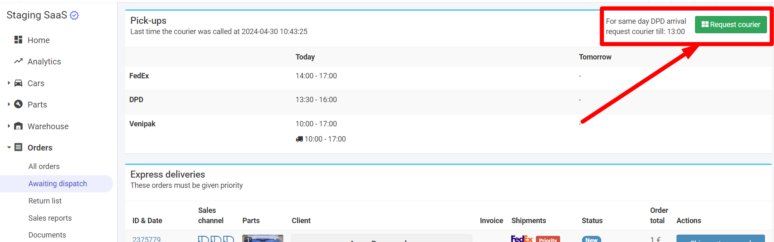Click the Venipak truck pickup time icon
The image size is (774, 242).
299,139
